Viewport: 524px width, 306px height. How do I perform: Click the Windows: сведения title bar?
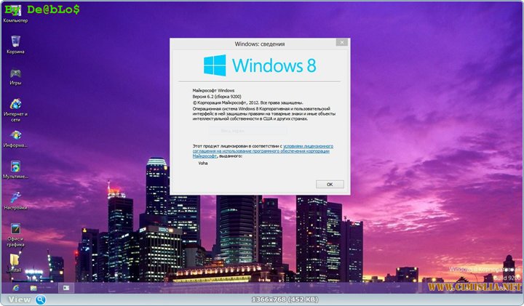(260, 44)
